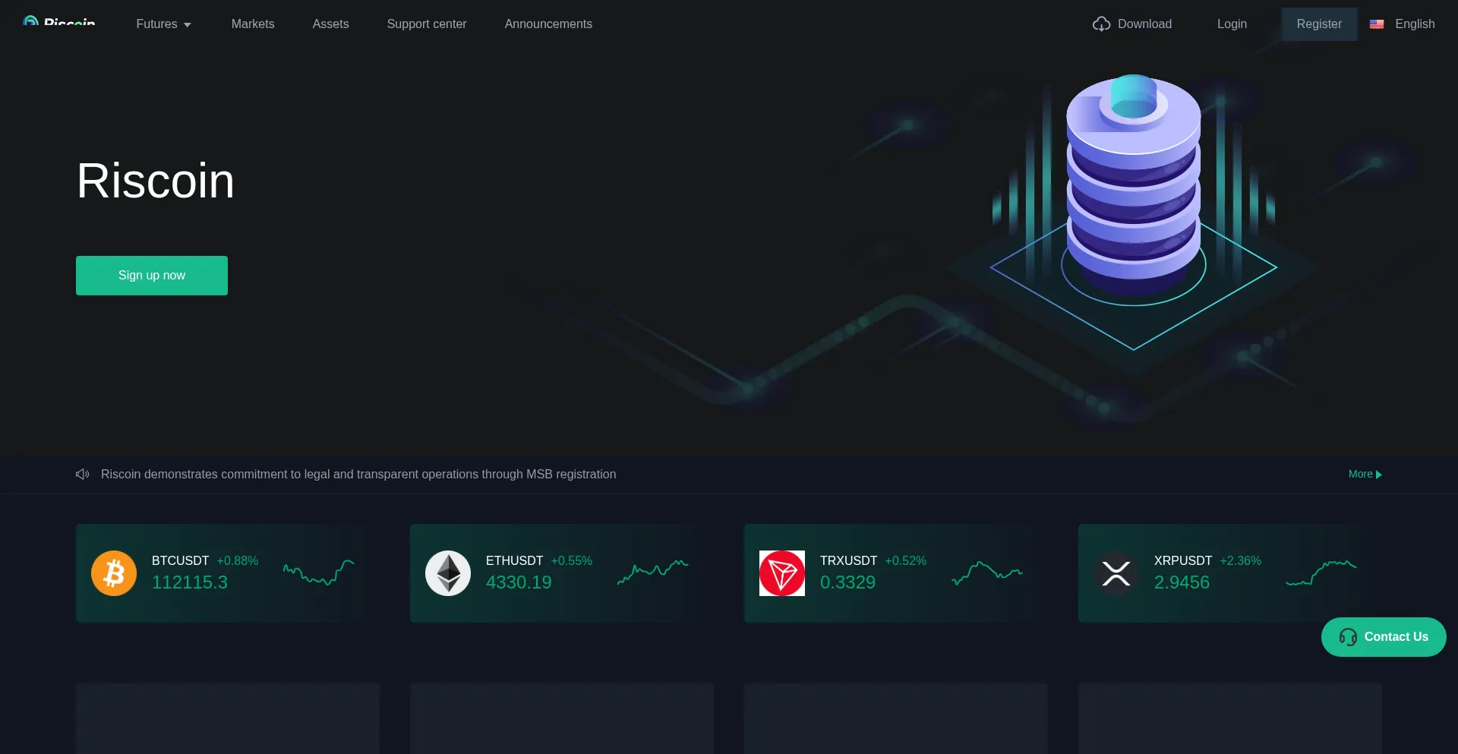Click the Register button
1458x754 pixels.
coord(1319,24)
